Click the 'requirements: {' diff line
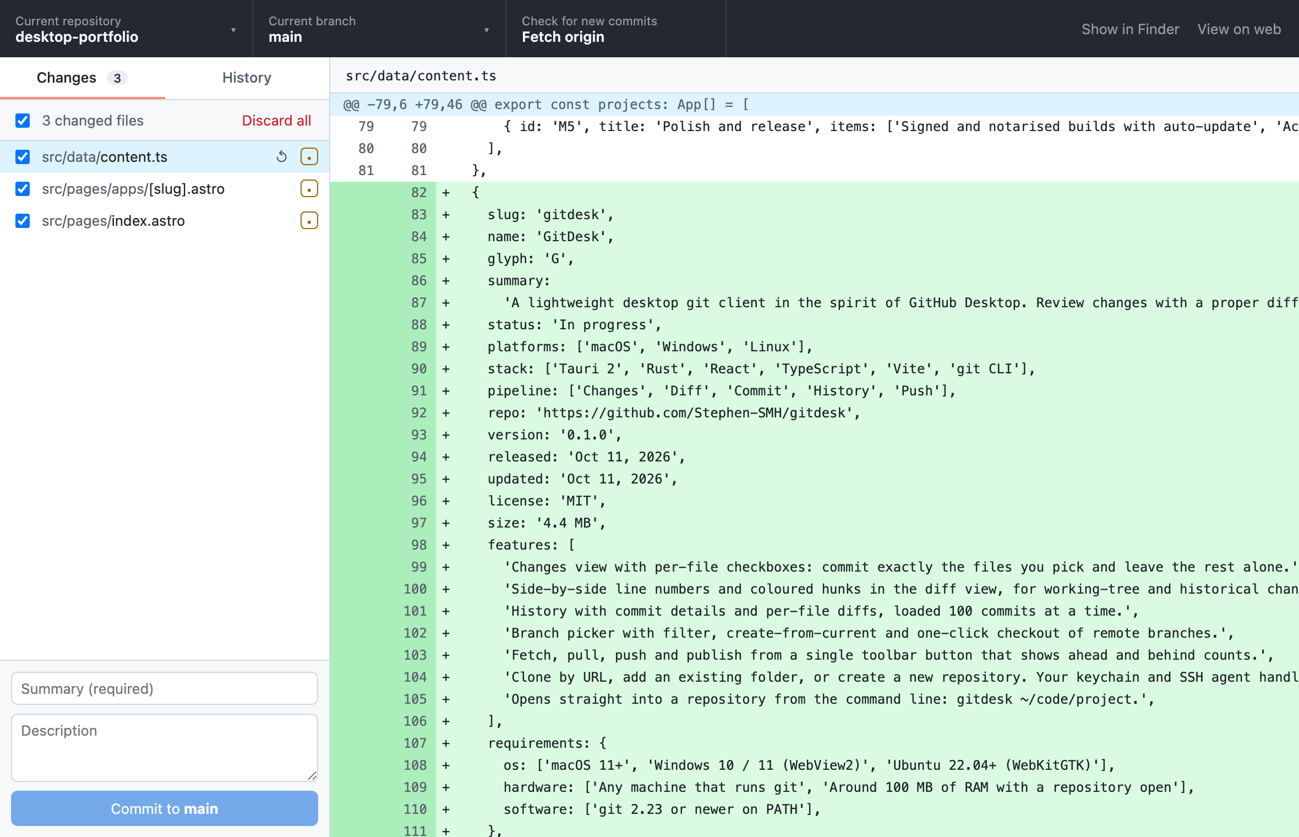This screenshot has height=837, width=1299. tap(814, 743)
